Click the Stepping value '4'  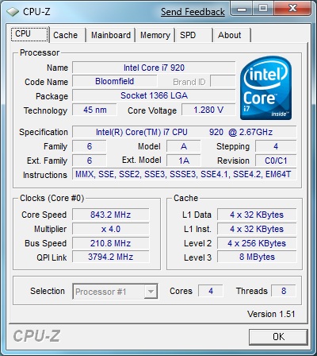pyautogui.click(x=276, y=146)
